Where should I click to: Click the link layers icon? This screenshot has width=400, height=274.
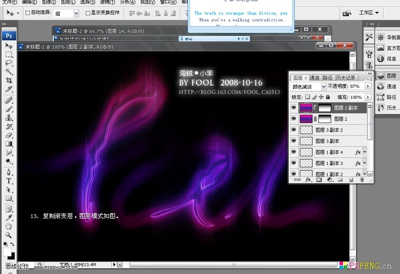297,180
